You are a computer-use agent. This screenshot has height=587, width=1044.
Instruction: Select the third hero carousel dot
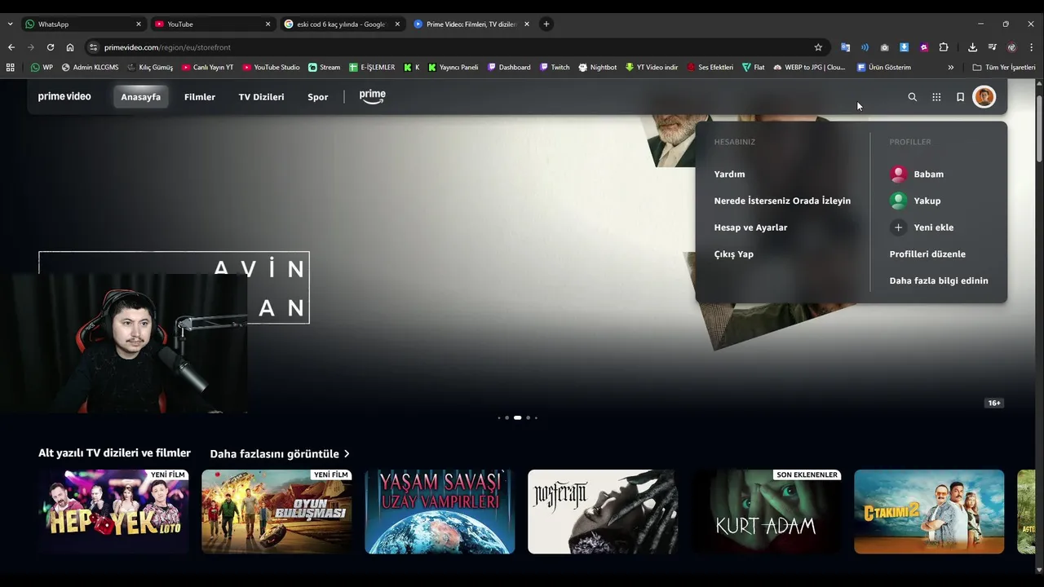click(x=517, y=417)
